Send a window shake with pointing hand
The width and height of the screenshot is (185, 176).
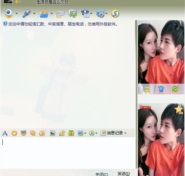[x=42, y=133]
